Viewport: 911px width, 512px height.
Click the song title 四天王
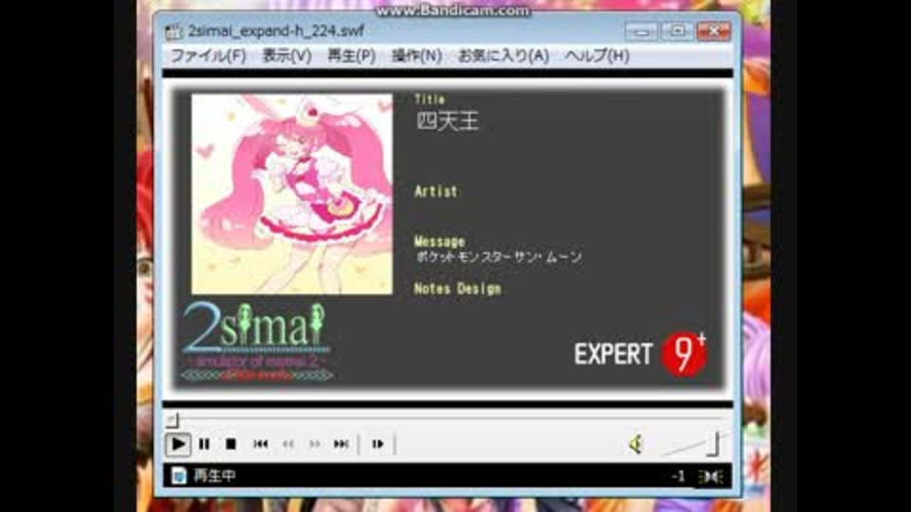[447, 120]
